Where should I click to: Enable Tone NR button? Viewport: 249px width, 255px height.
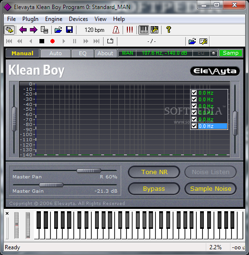coord(154,172)
